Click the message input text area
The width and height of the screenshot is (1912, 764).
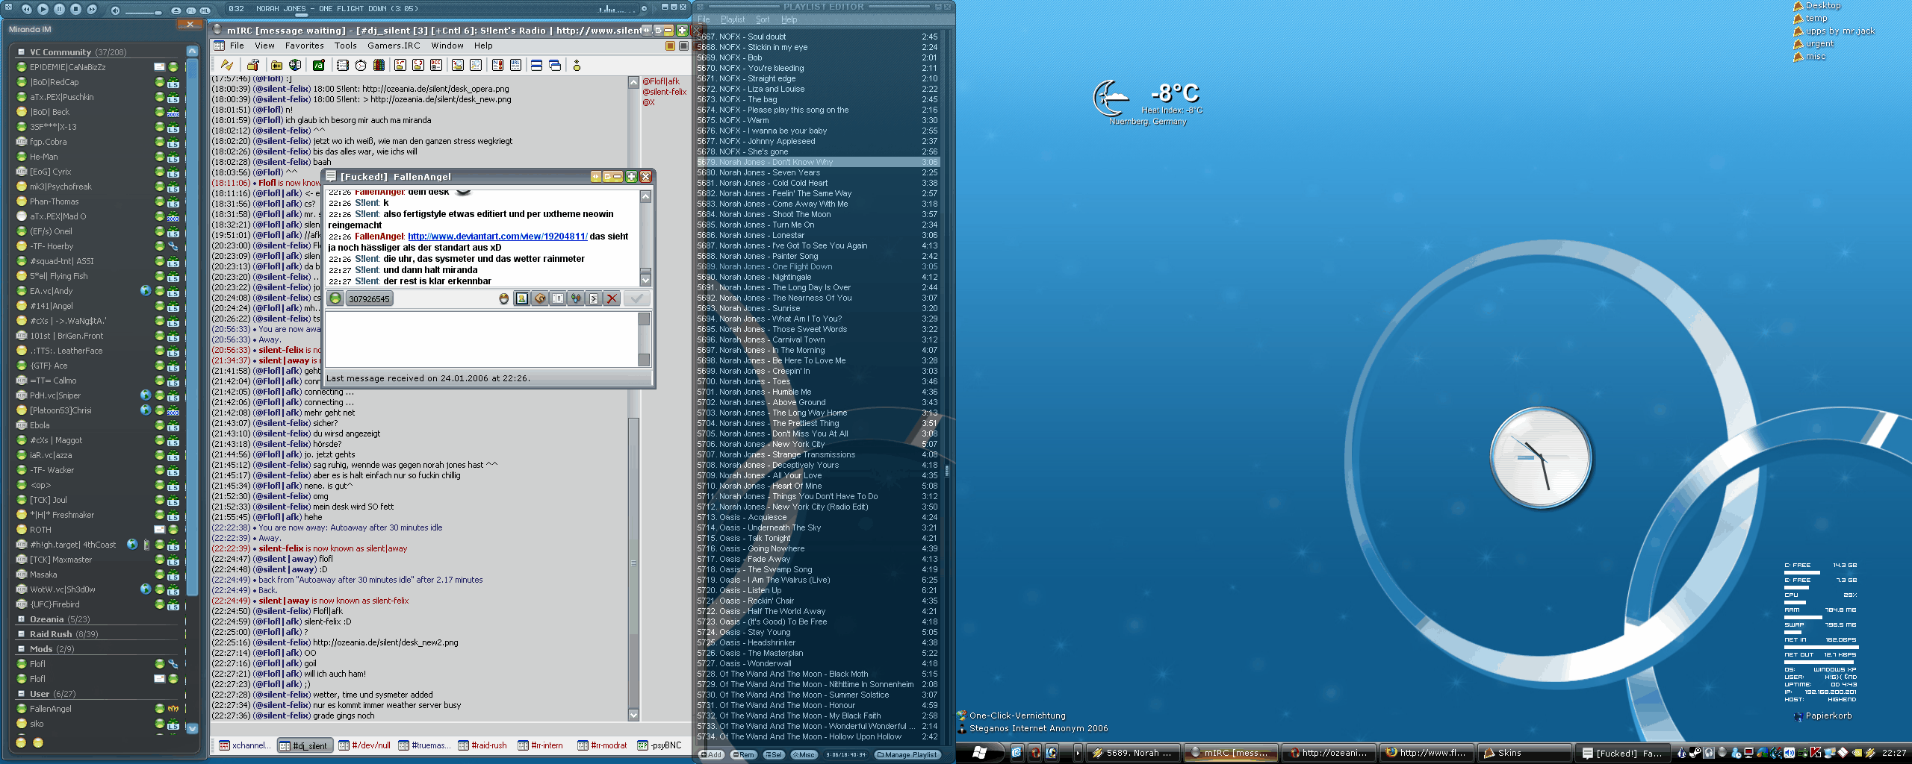point(482,339)
